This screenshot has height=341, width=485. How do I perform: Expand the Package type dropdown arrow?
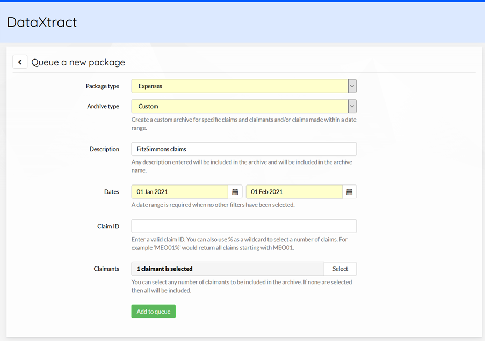[352, 86]
